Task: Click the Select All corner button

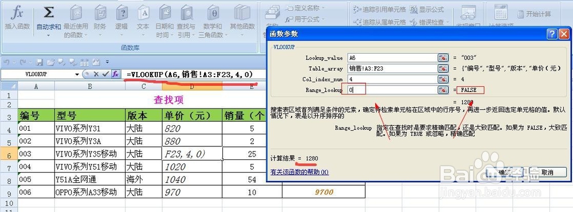Action: click(x=9, y=86)
